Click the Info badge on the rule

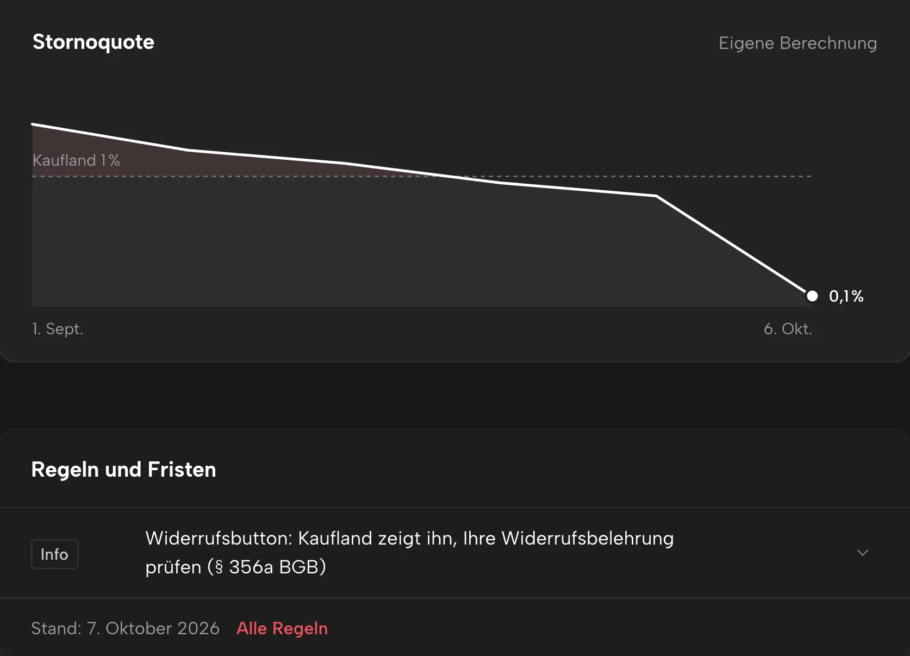(x=54, y=554)
